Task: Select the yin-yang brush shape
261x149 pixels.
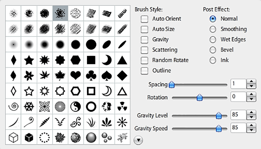Action: coord(76,106)
